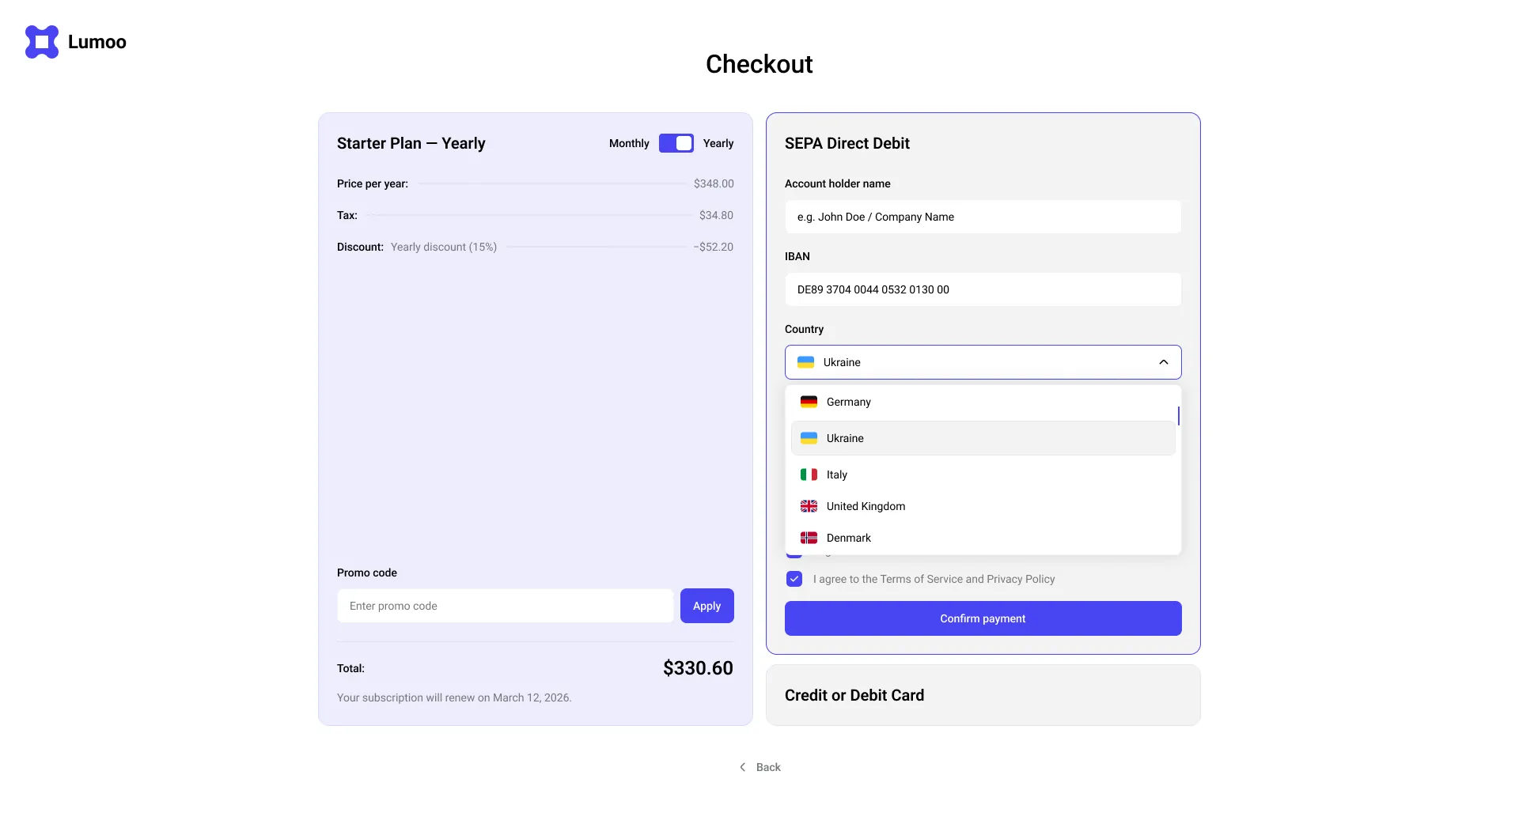1519x824 pixels.
Task: Click the subscription renewal date notice
Action: (x=454, y=697)
